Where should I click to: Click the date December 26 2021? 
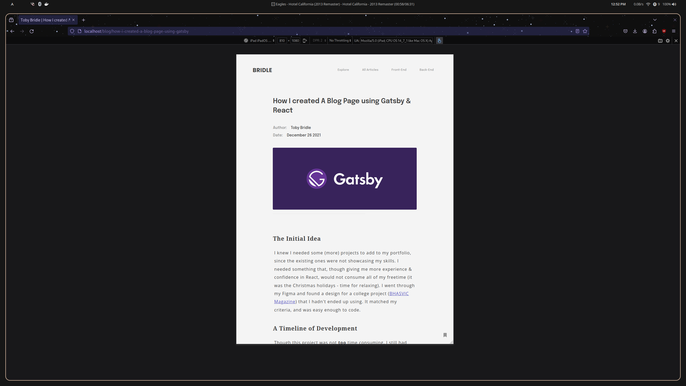point(304,135)
